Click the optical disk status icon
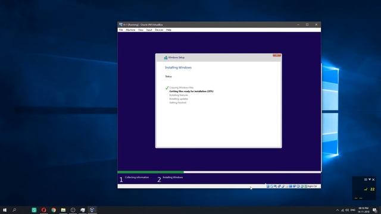 (271, 186)
